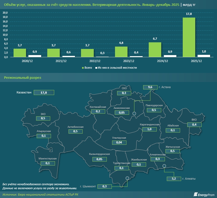Click the 2022/12 axis label
Image resolution: width=217 pixels, height=198 pixels.
coord(95,61)
